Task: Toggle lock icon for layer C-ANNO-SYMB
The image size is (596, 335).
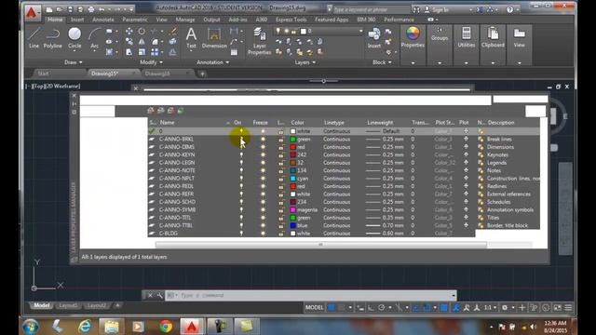Action: pyautogui.click(x=281, y=209)
